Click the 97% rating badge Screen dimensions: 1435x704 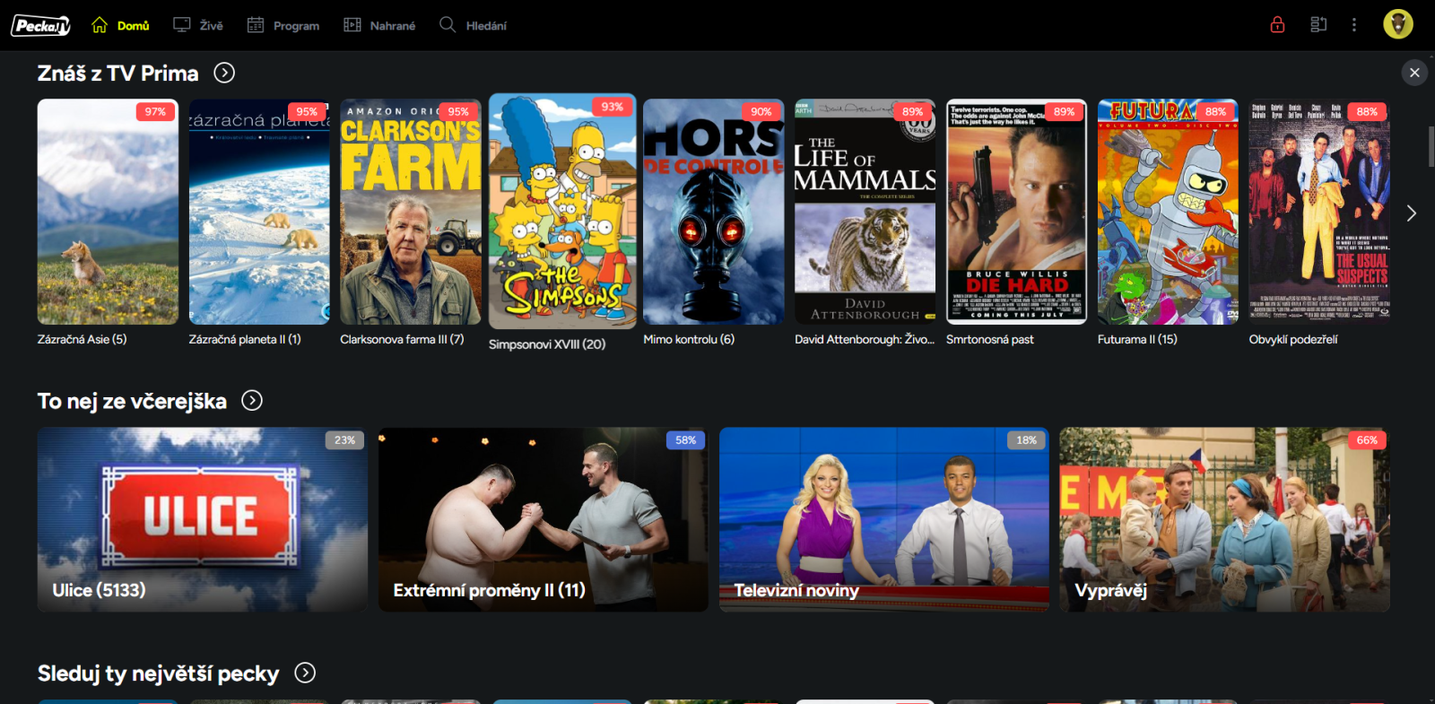tap(155, 111)
